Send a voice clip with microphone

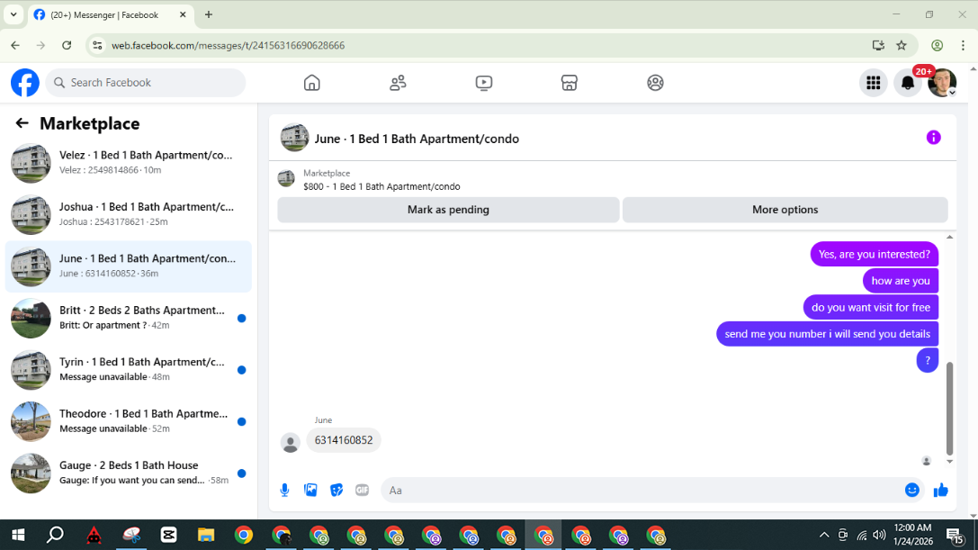284,490
